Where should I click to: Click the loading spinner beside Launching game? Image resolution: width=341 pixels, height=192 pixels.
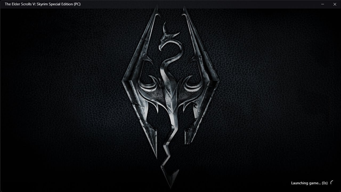tap(332, 183)
